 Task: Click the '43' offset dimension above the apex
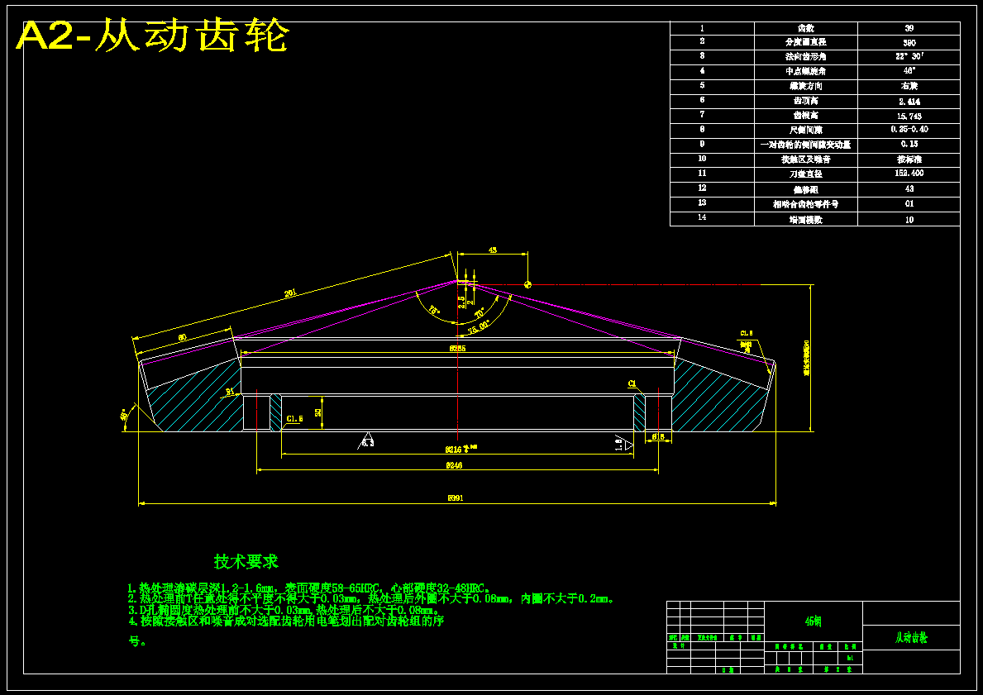point(492,250)
